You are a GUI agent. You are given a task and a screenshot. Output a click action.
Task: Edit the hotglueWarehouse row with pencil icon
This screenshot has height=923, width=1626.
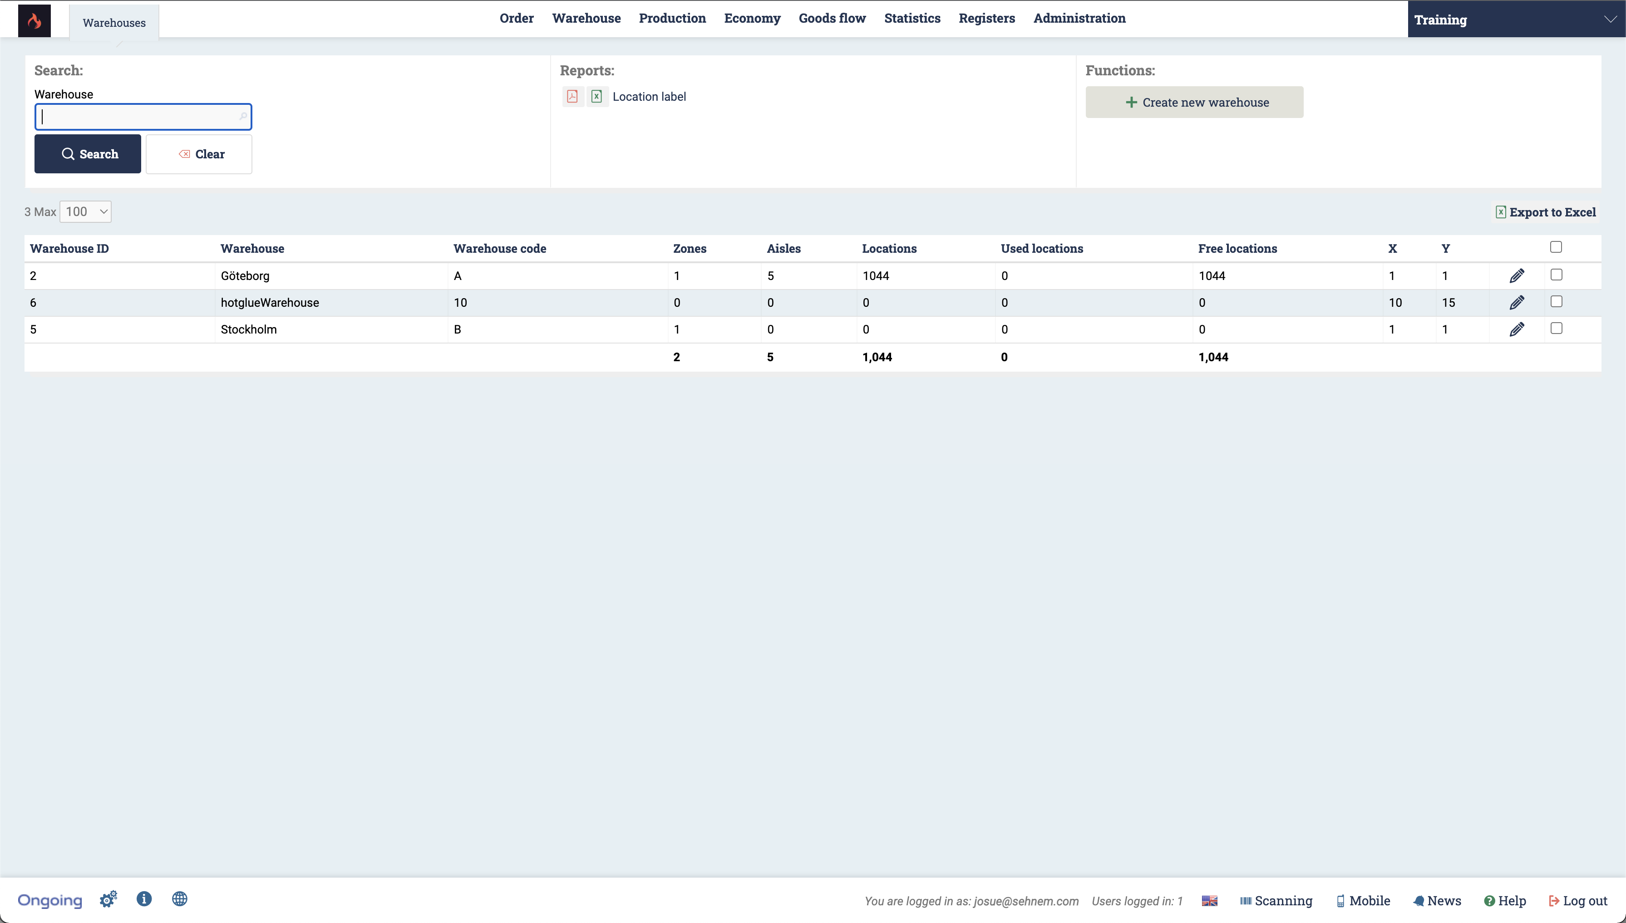pos(1516,302)
